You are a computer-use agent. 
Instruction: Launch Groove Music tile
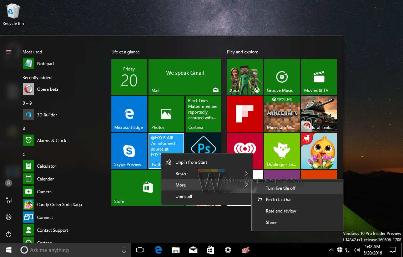(x=282, y=77)
